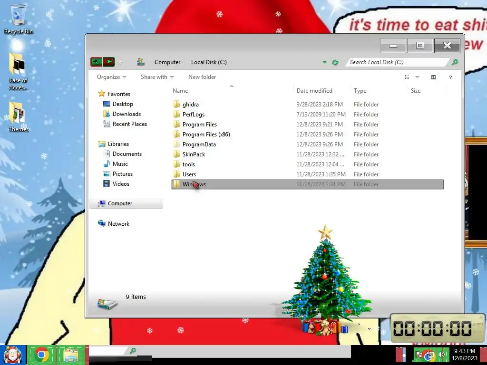Open the Santa Start button
The width and height of the screenshot is (487, 365).
(13, 355)
